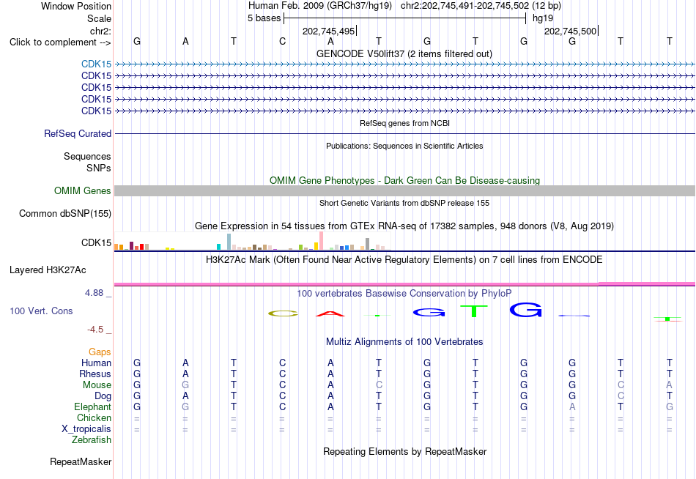This screenshot has height=479, width=696.
Task: Click 'Human Feb. 2009 (GRCh37/hg19)' assembly text
Action: coord(319,6)
